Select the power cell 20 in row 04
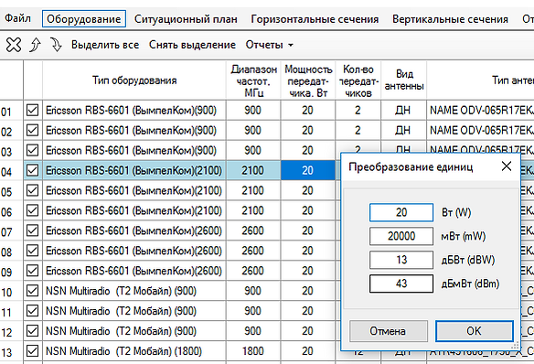The image size is (534, 364). coord(308,170)
